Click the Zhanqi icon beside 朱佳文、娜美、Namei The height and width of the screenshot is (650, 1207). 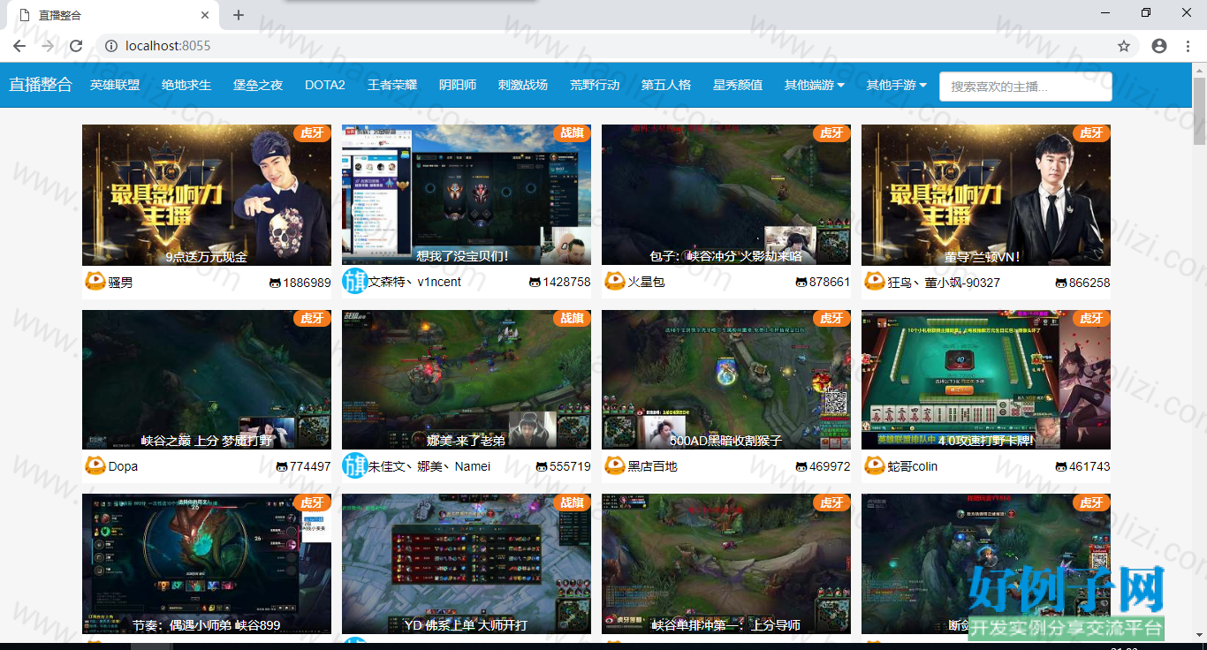[x=354, y=465]
